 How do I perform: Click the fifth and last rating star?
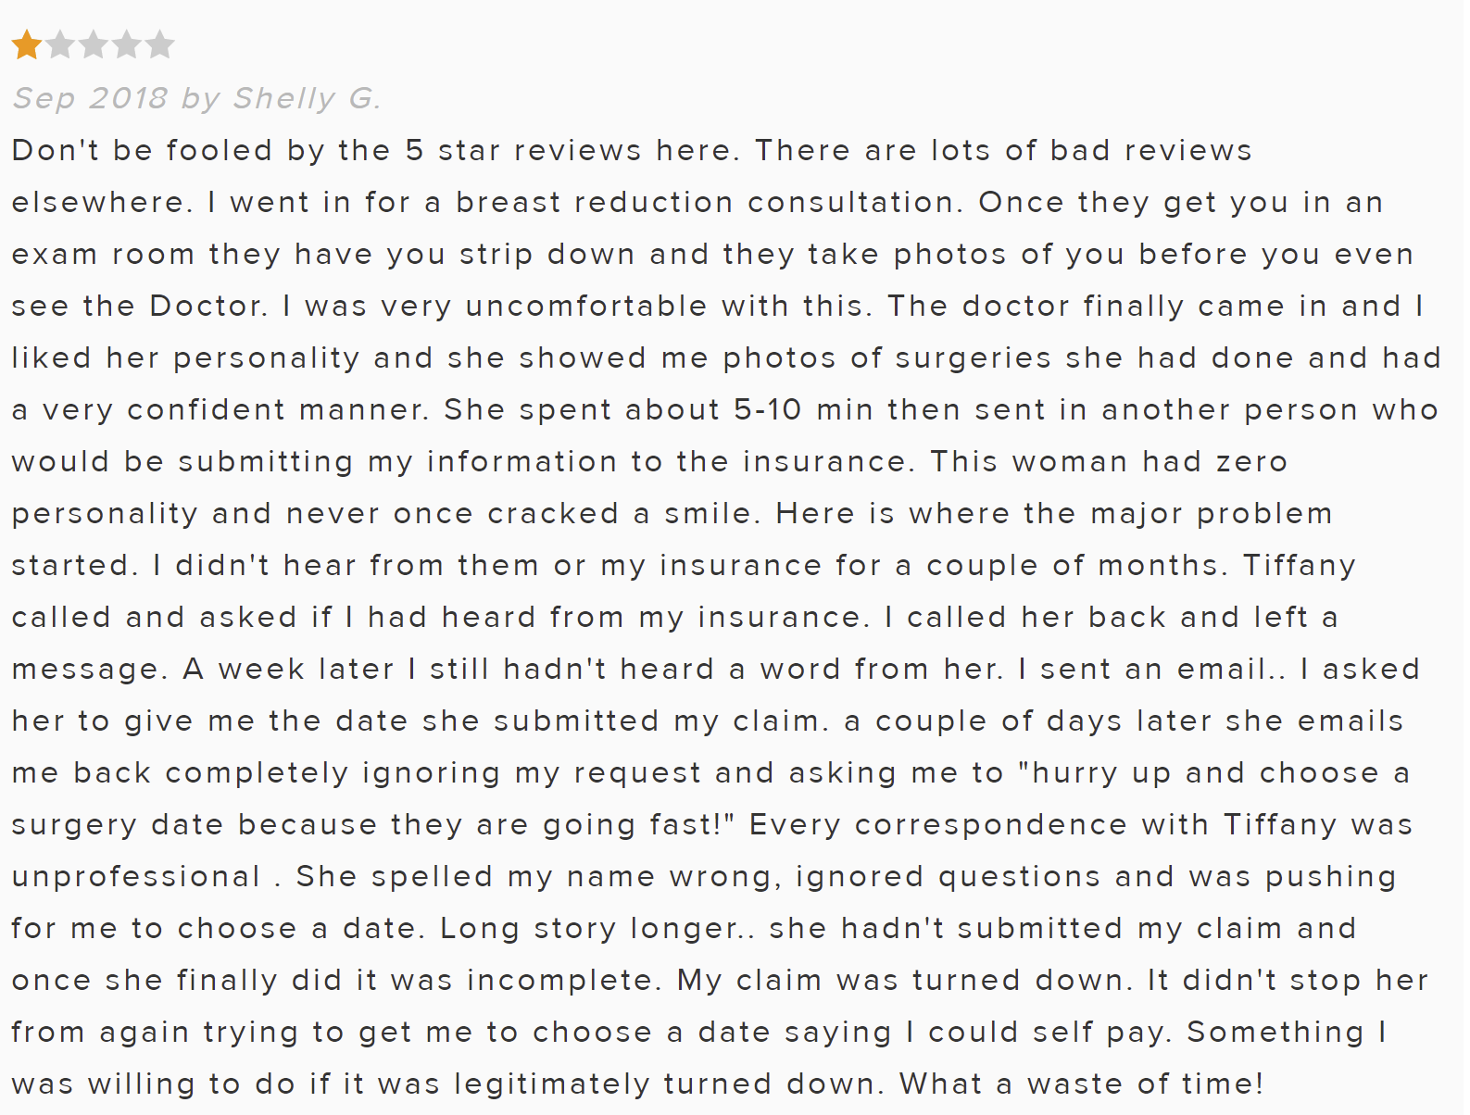tap(159, 44)
